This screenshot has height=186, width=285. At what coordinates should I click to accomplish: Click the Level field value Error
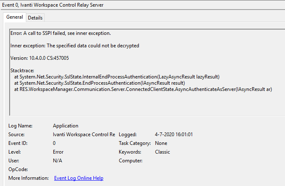(58, 152)
